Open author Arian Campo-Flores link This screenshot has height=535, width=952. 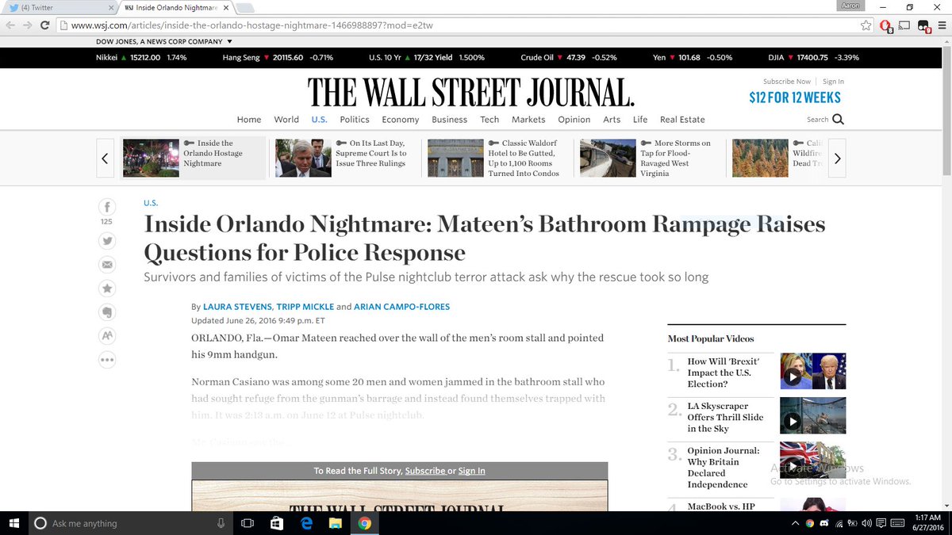[x=401, y=307]
